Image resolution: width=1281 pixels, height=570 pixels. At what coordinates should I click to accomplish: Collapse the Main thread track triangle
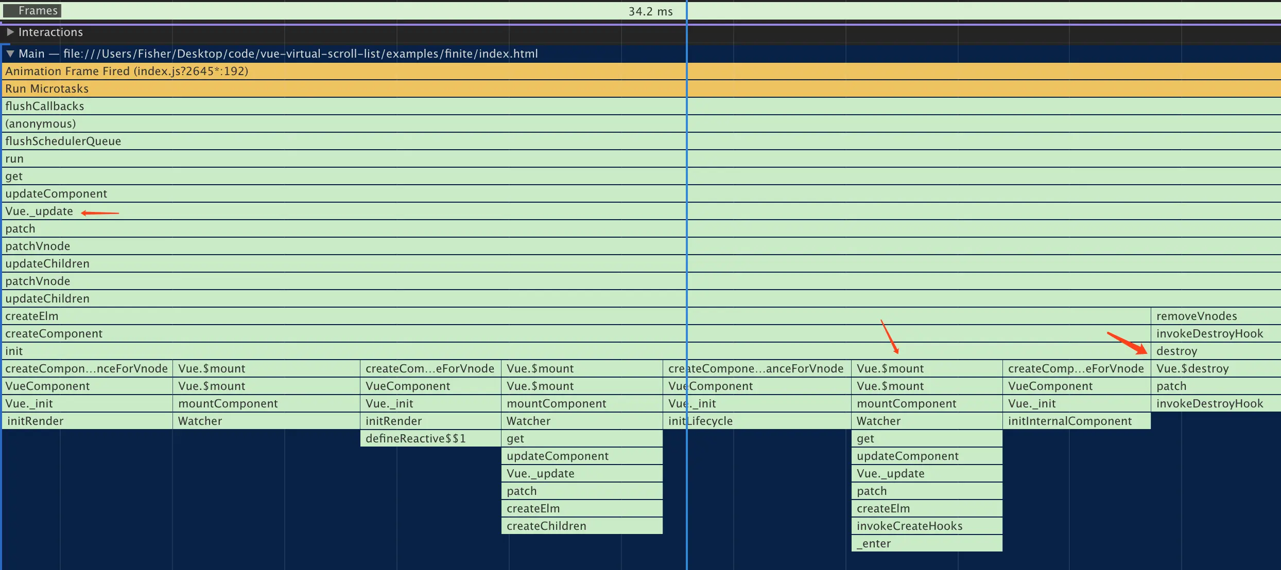click(x=10, y=54)
